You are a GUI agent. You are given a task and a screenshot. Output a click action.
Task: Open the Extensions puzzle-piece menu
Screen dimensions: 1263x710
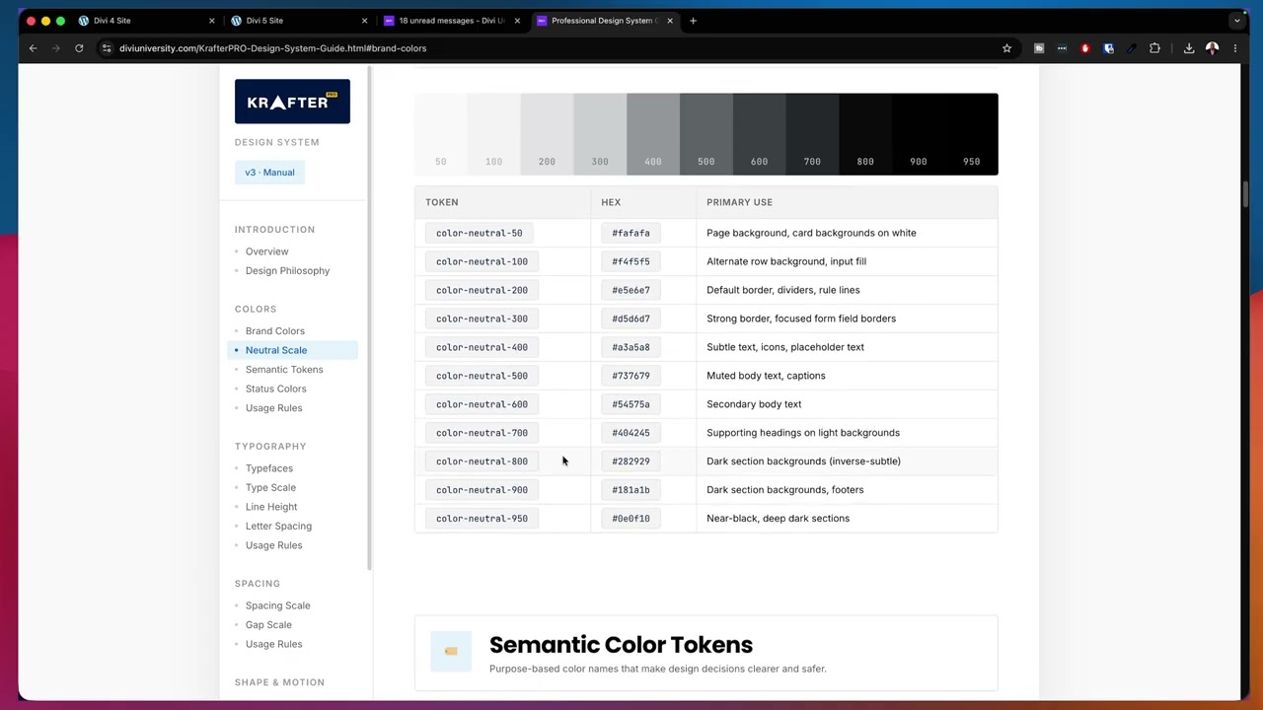click(1154, 48)
